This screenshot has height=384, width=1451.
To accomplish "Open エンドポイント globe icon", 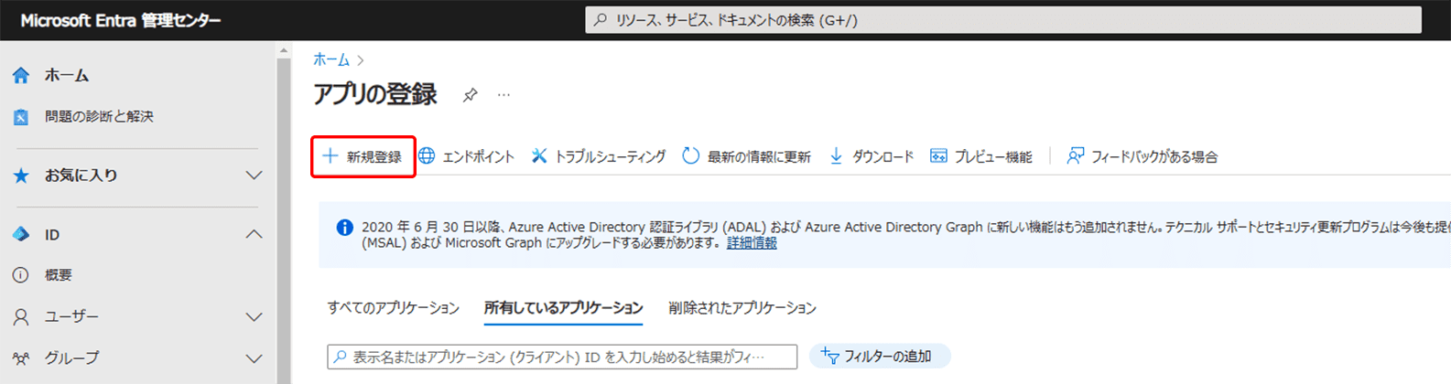I will (427, 156).
